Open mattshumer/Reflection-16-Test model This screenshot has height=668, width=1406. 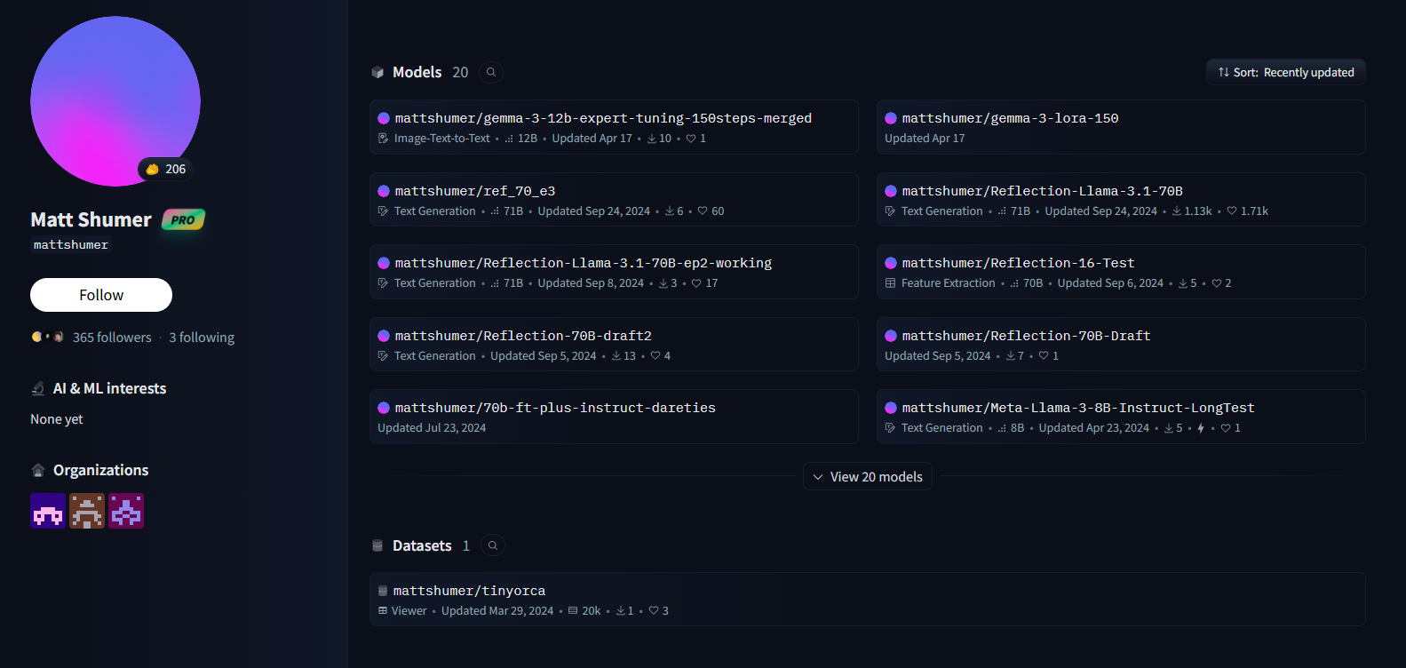click(x=1121, y=272)
